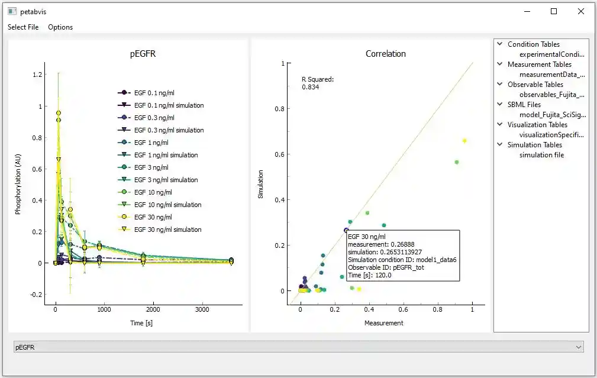The image size is (597, 378).
Task: Click the yellow correlation point near 0.66 simulation
Action: click(x=464, y=141)
